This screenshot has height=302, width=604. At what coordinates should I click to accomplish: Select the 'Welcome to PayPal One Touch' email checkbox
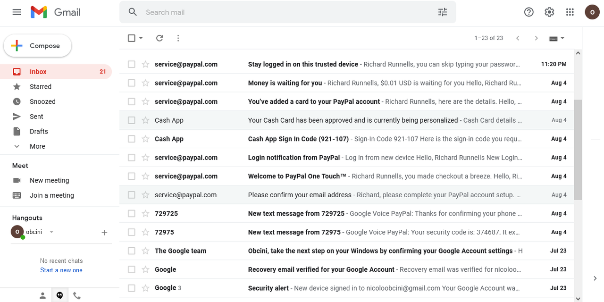(132, 176)
